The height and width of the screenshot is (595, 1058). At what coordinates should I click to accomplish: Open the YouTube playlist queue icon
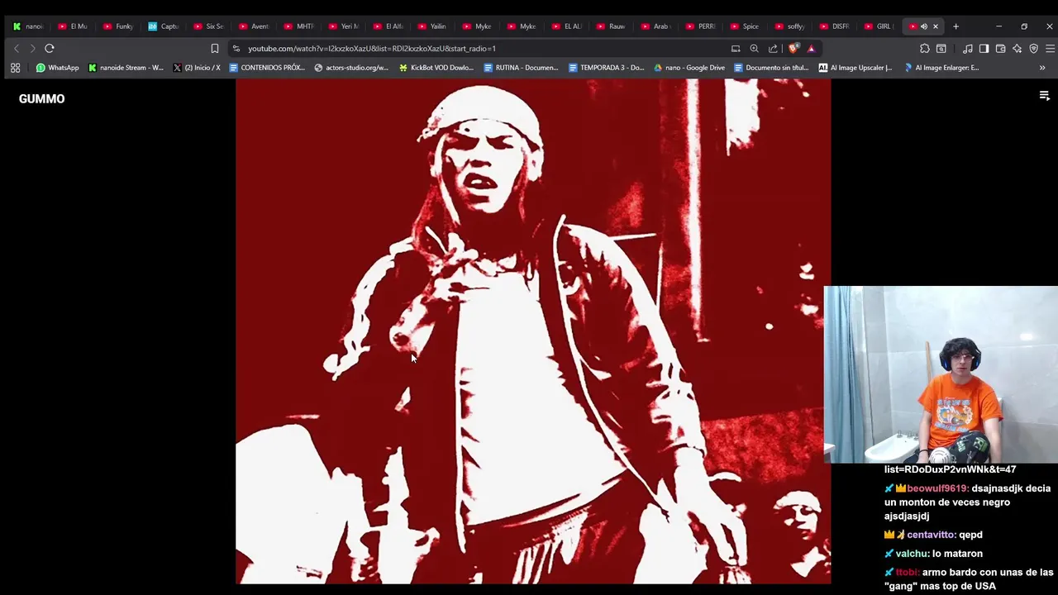(1044, 96)
